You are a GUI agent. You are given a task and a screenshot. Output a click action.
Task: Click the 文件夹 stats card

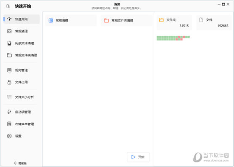175,23
